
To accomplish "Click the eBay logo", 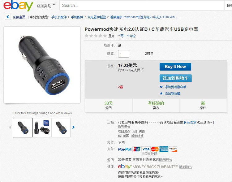I will [x=18, y=6].
